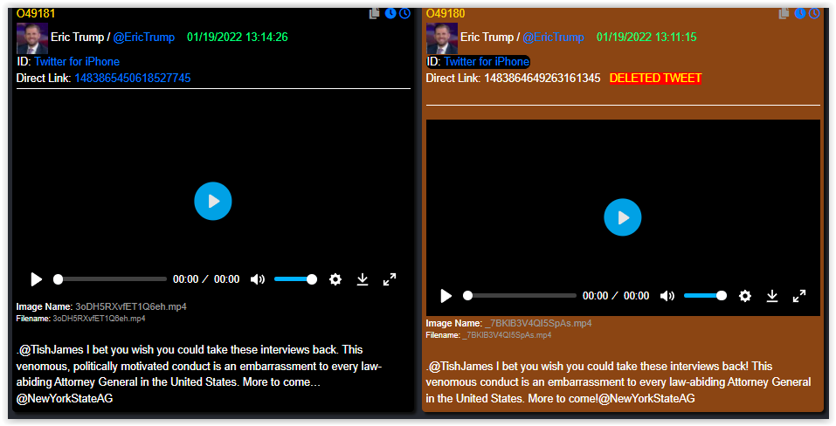Image resolution: width=836 pixels, height=426 pixels.
Task: Click the filled clock icon on card O49180
Action: pos(800,13)
